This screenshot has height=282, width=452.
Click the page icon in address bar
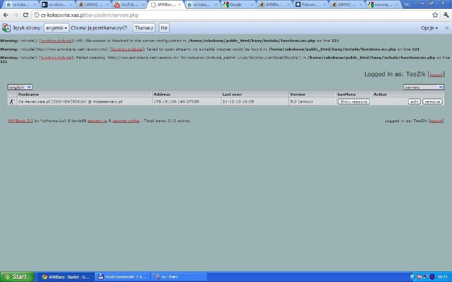[36, 15]
